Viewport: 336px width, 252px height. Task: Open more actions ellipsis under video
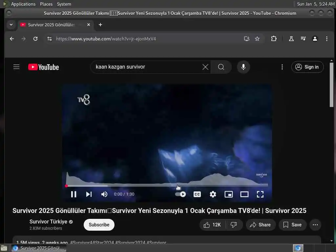pos(315,224)
